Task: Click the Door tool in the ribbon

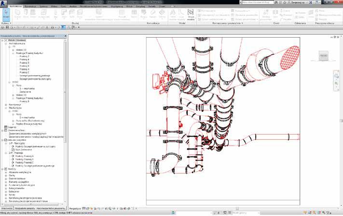Action: point(26,14)
